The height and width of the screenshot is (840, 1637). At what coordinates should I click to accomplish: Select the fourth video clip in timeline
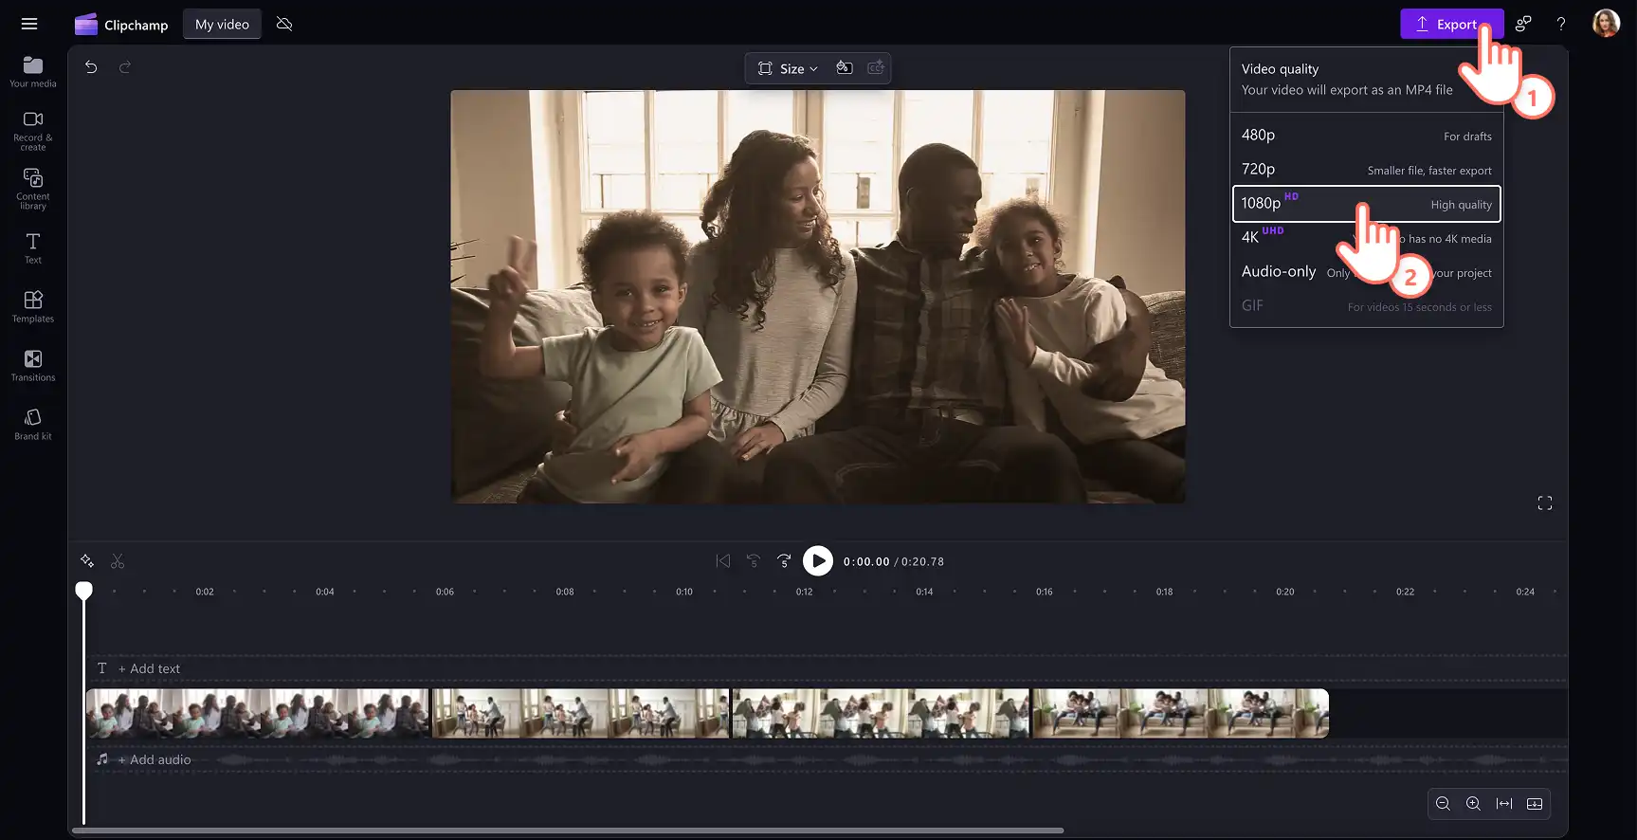coord(1180,714)
